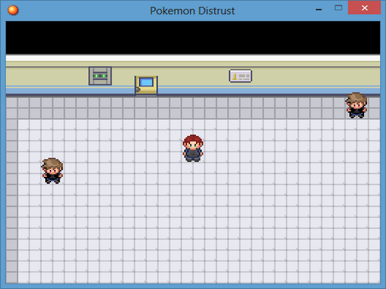Click the orange sun app icon

(13, 11)
